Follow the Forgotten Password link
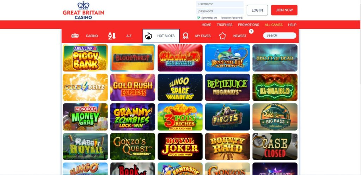 click(x=232, y=18)
